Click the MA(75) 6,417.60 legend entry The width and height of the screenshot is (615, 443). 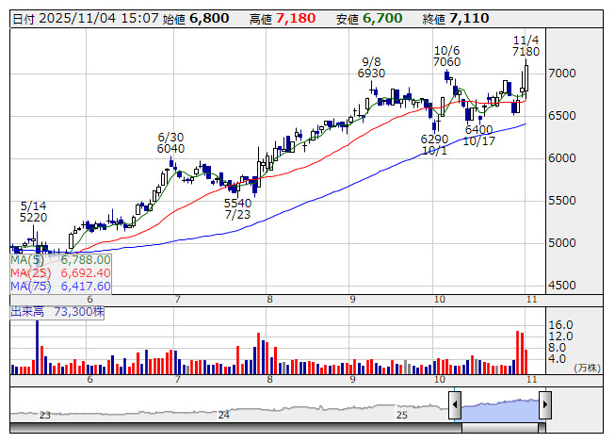(x=61, y=286)
